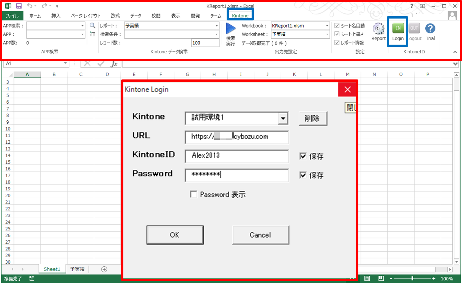Click the 削除 button next to environment dropdown
This screenshot has height=283, width=462.
coord(313,118)
